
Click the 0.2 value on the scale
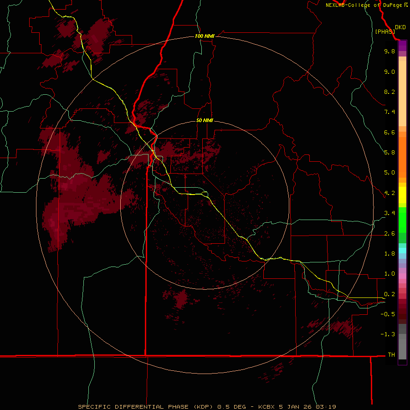click(389, 294)
